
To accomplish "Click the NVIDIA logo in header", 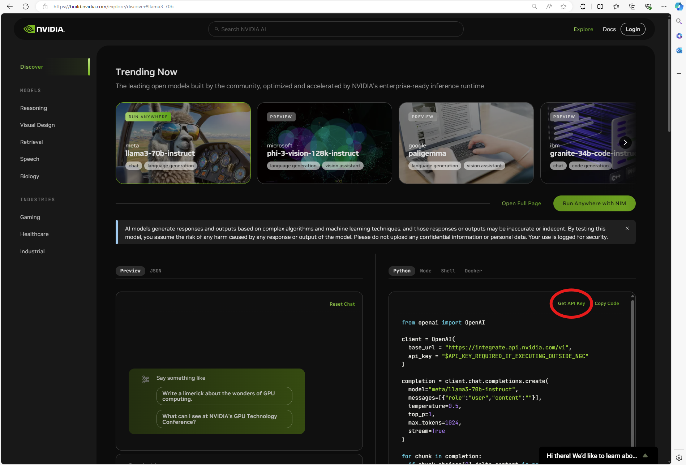I will (x=44, y=29).
